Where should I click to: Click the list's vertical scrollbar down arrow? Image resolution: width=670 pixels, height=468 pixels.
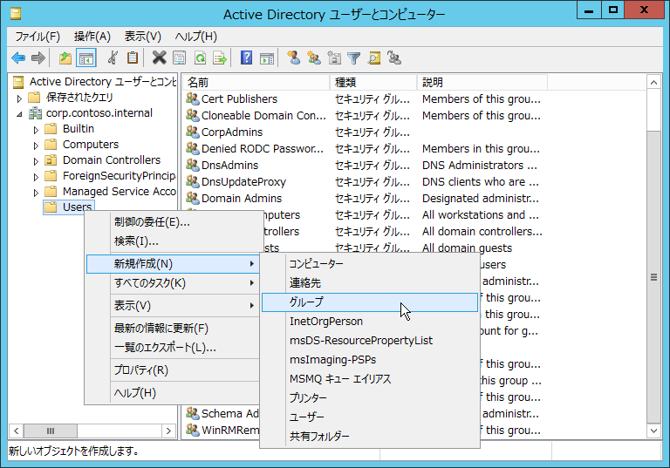pos(653,431)
